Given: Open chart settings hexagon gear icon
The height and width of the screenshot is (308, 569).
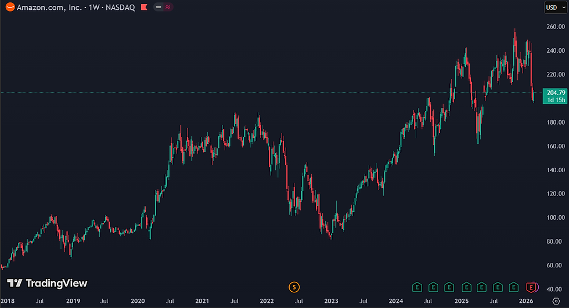Looking at the screenshot, I should (x=556, y=301).
